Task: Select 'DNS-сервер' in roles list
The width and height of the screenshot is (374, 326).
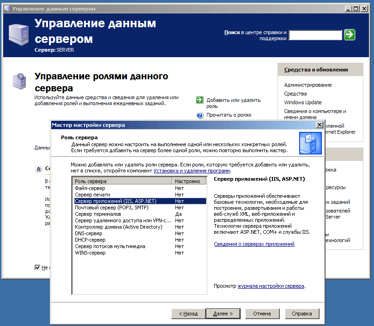Action: [x=90, y=233]
